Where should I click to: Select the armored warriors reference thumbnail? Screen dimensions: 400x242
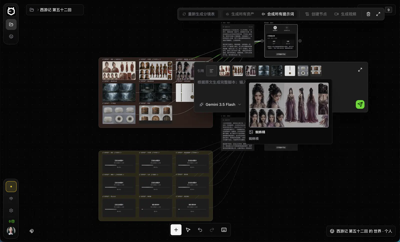pos(237,71)
